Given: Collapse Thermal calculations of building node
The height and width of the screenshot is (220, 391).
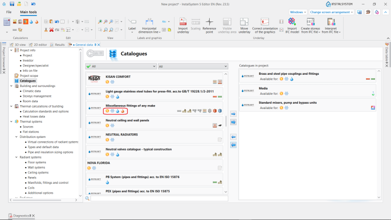Looking at the screenshot, I should click(x=11, y=106).
